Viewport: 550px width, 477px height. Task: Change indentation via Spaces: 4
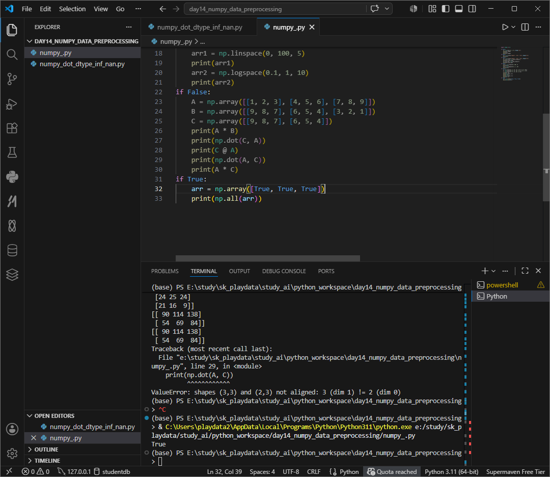262,471
